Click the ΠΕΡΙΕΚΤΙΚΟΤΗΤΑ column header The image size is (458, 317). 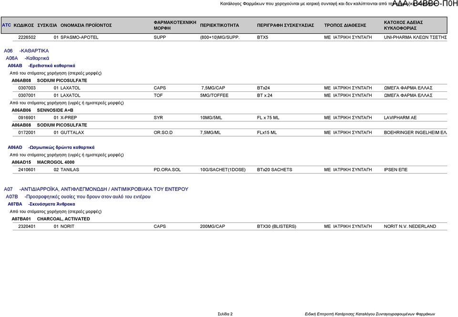[x=219, y=25]
